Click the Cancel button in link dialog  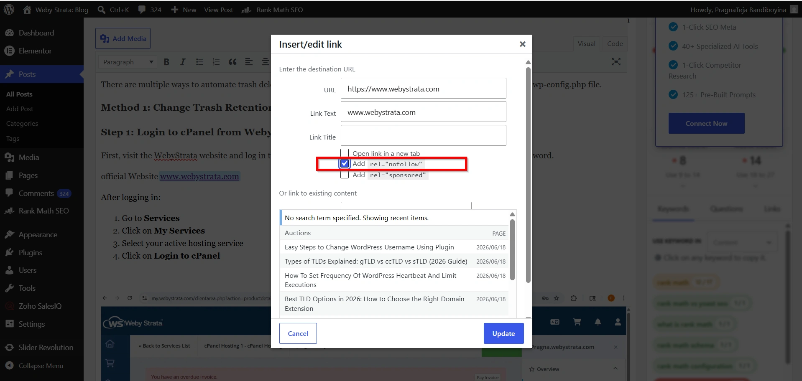click(x=298, y=333)
